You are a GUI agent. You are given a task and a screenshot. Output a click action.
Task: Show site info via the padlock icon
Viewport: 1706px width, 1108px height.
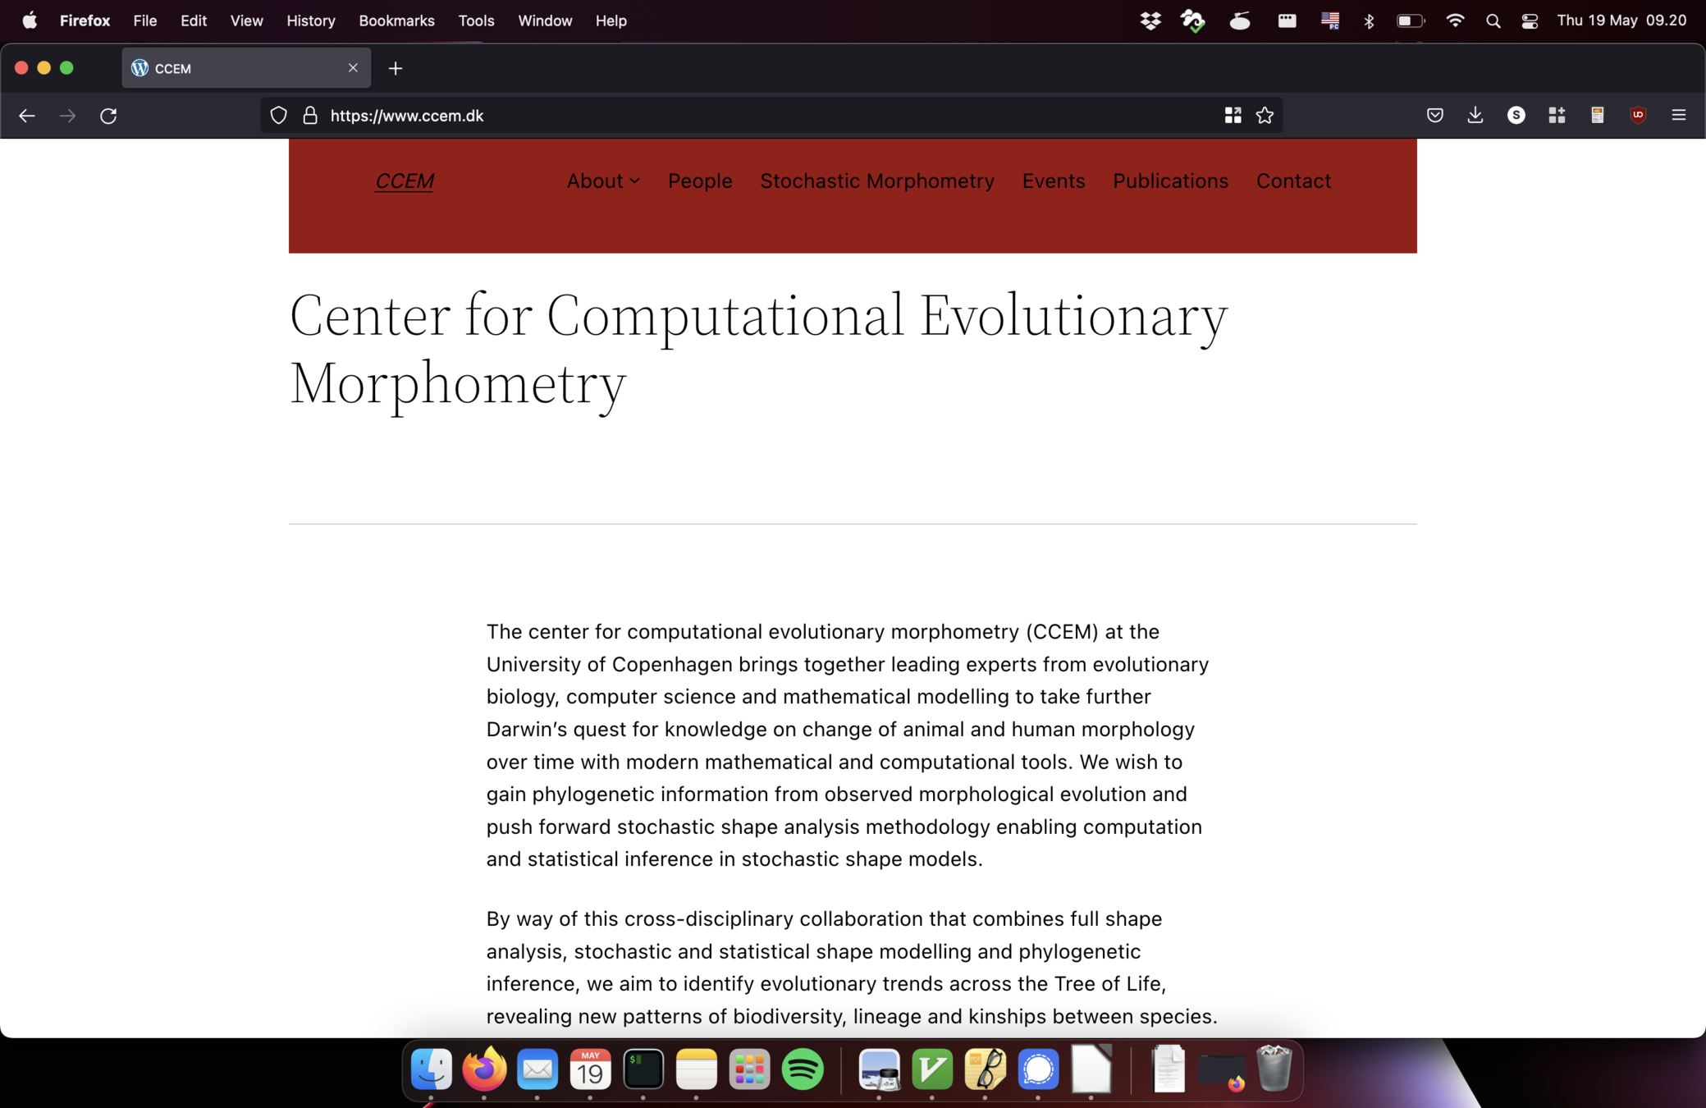310,116
